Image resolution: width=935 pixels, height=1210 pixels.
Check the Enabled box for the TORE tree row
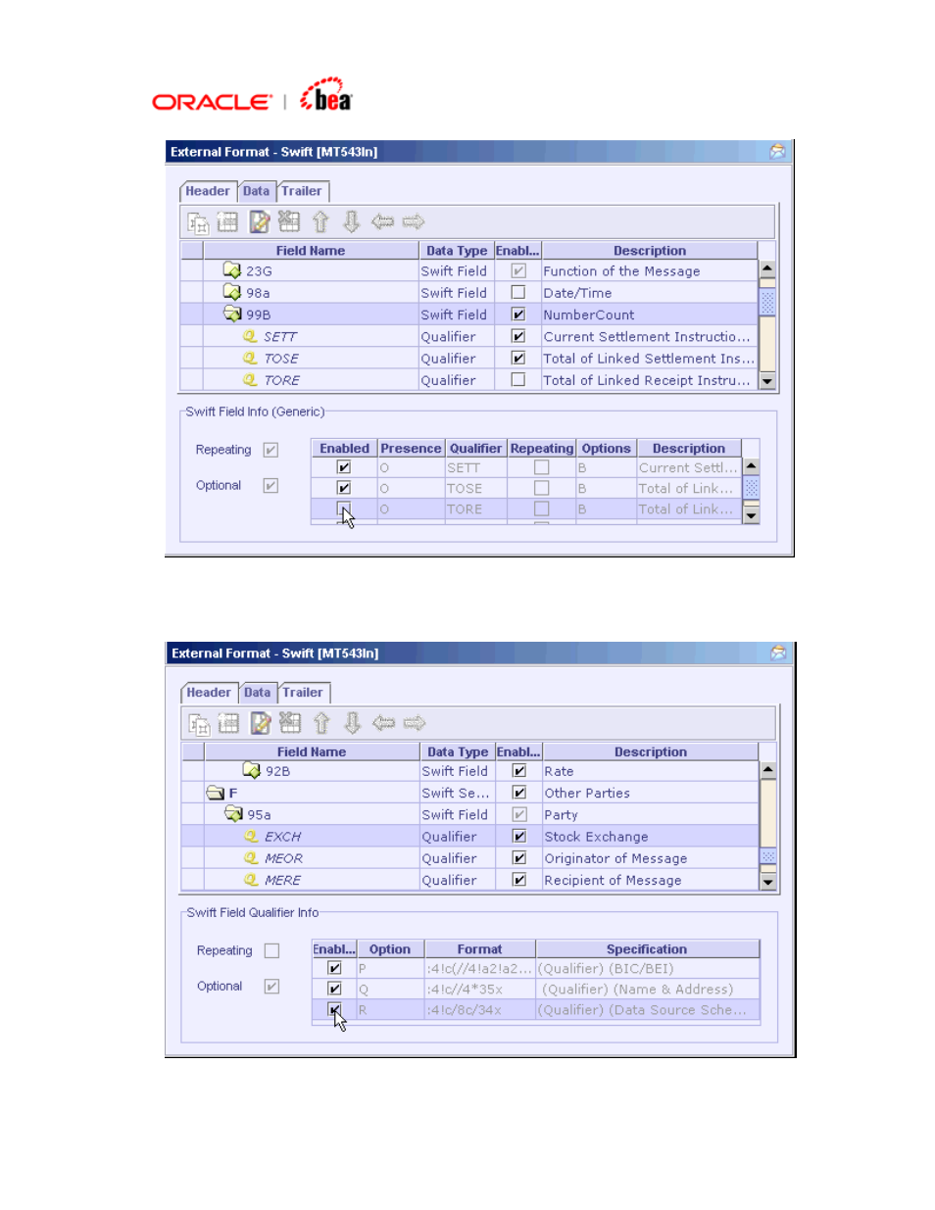518,379
